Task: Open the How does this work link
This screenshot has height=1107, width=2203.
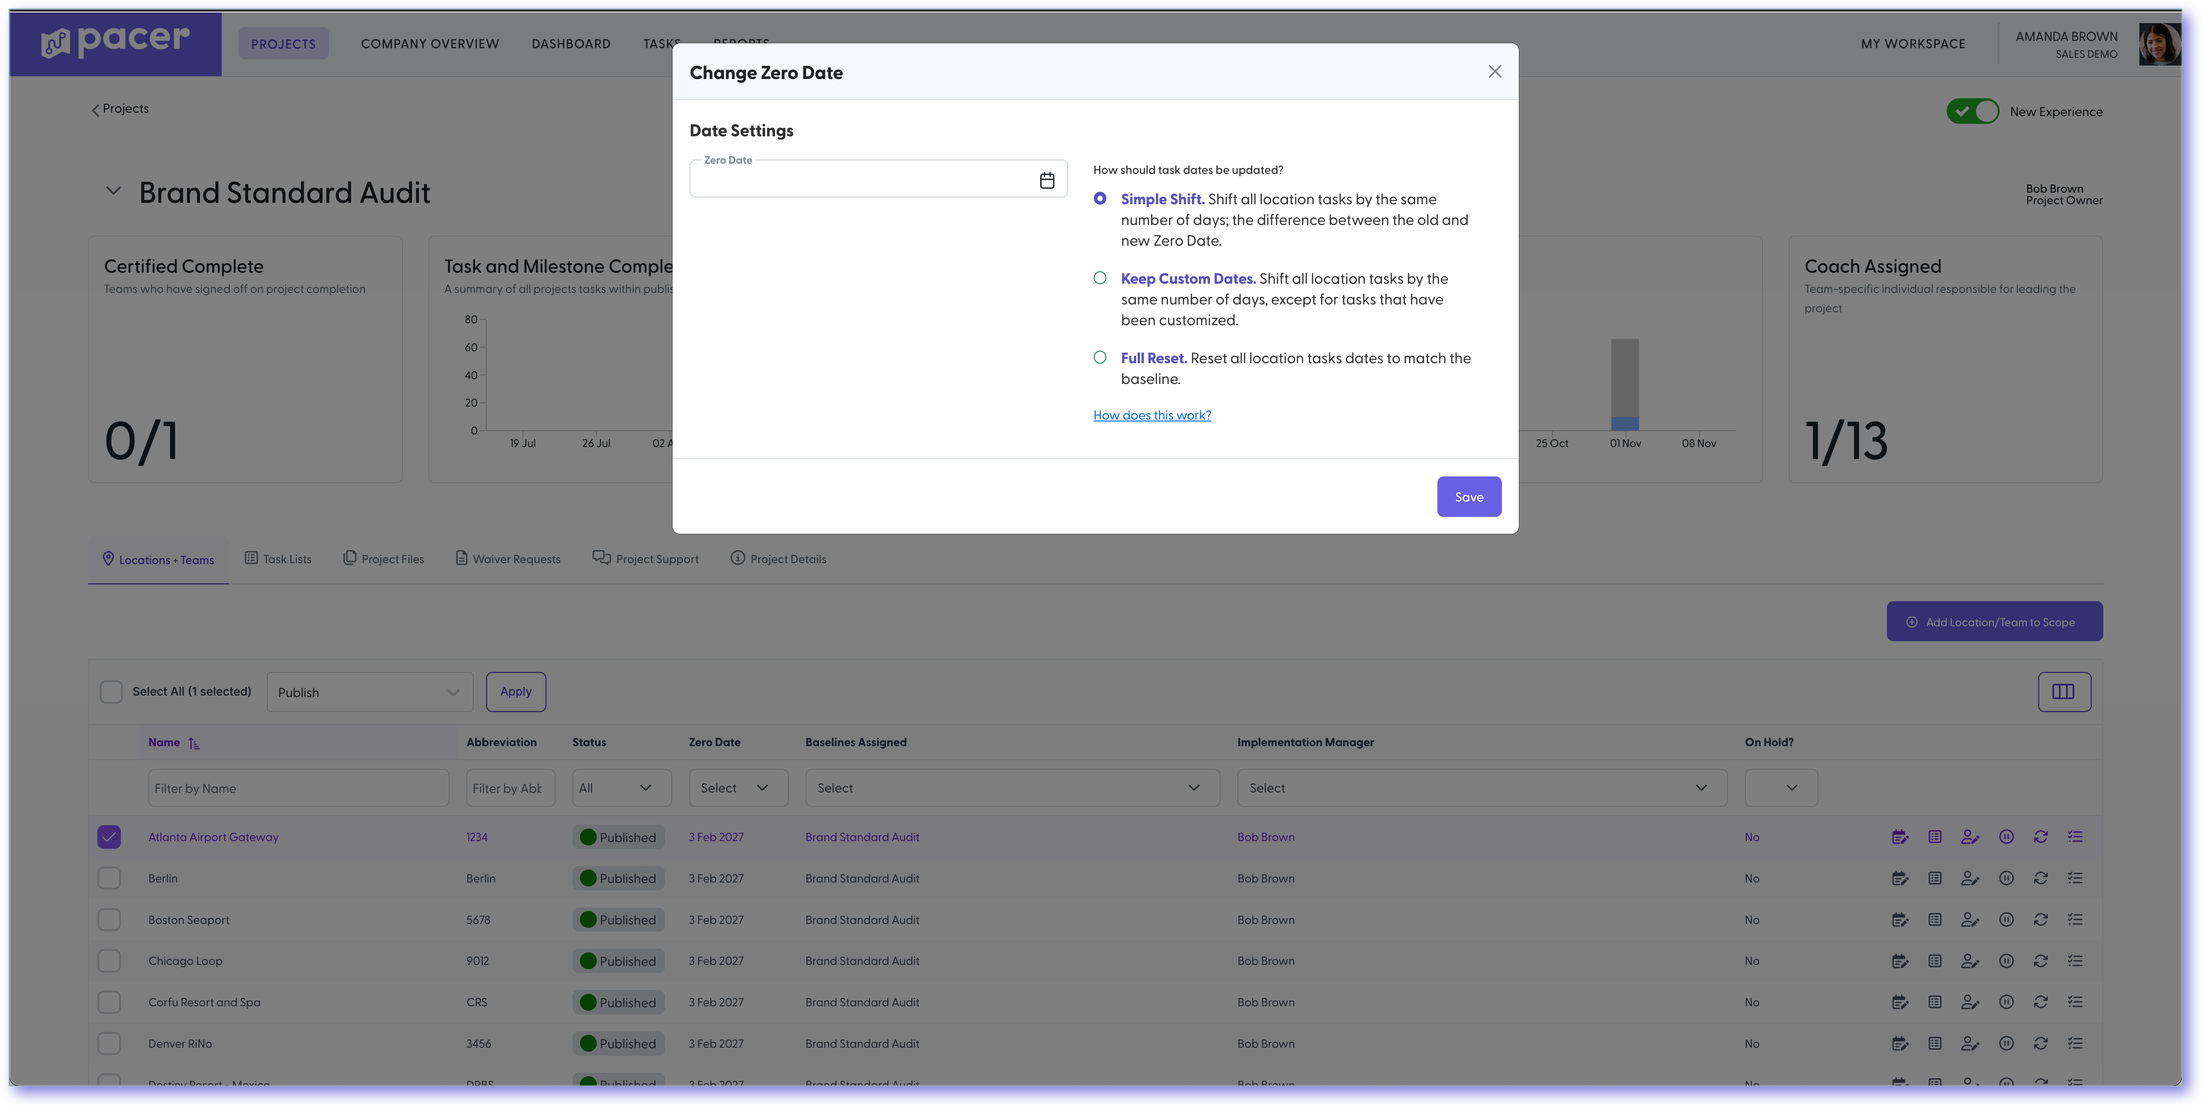Action: 1151,415
